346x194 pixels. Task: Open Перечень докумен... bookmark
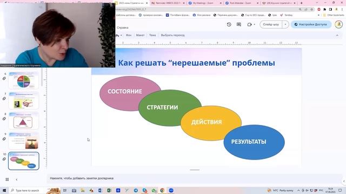[x=225, y=15]
